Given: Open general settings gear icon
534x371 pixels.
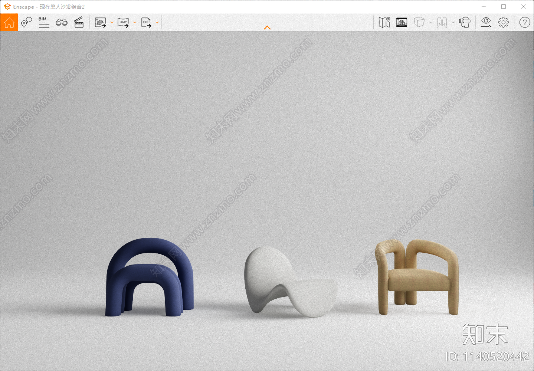Looking at the screenshot, I should click(x=504, y=22).
